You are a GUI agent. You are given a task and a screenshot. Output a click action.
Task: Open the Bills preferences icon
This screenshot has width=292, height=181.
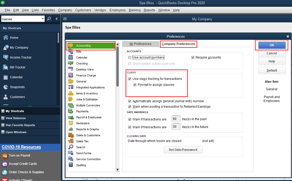click(x=70, y=51)
